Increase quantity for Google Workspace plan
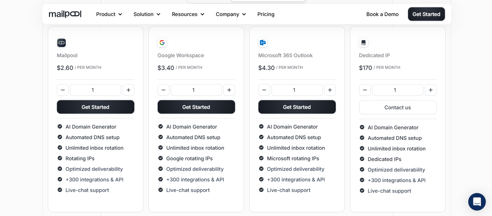Image resolution: width=492 pixels, height=216 pixels. click(x=229, y=90)
